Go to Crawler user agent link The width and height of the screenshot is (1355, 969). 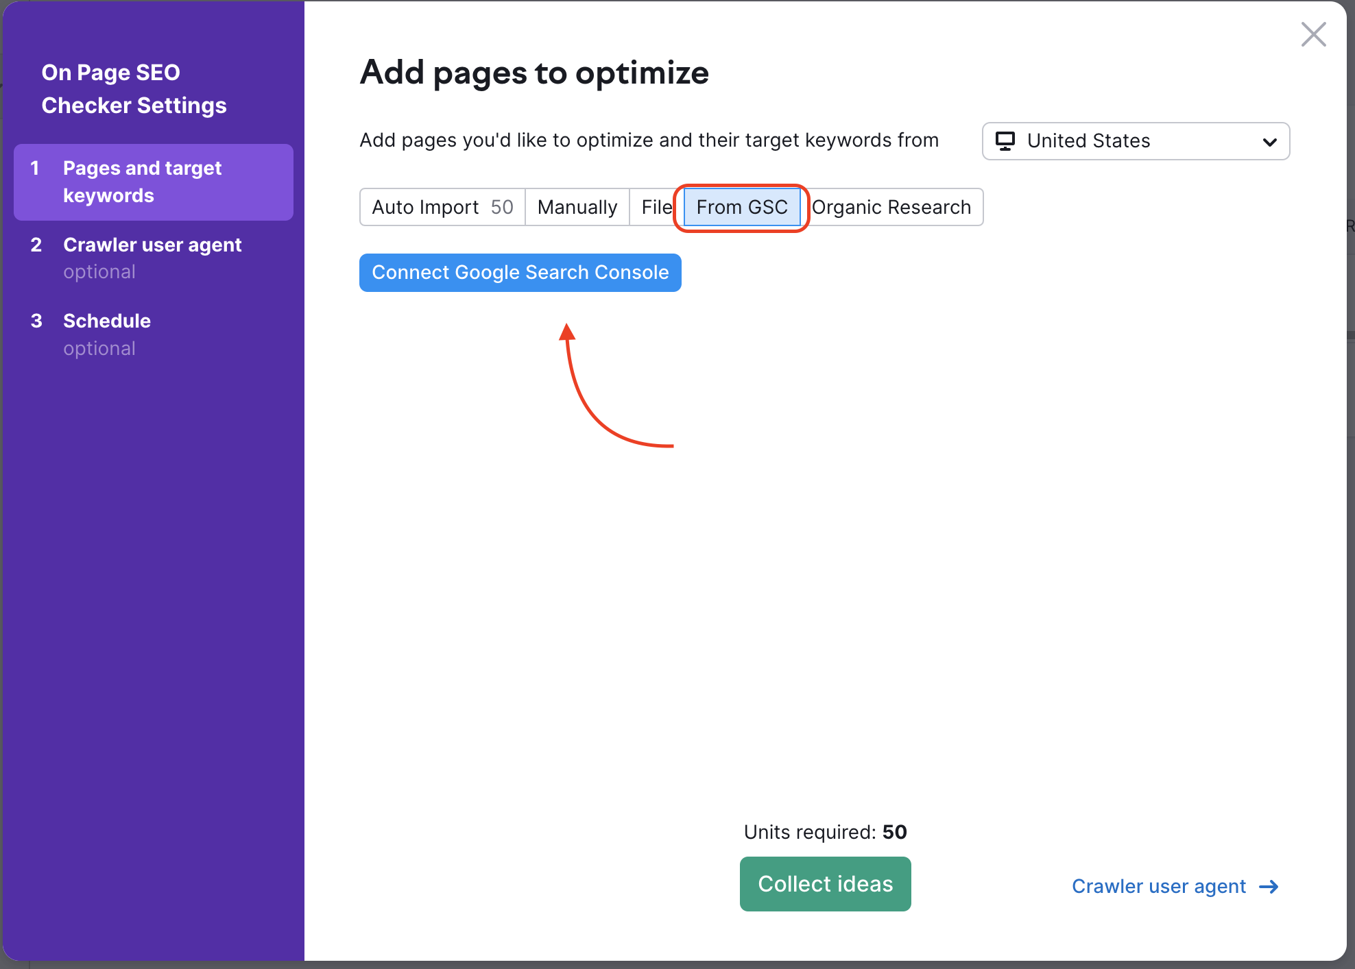(1175, 886)
